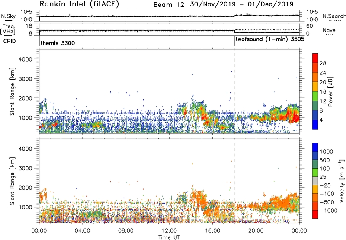The image size is (346, 240).
Task: Click the 'Rankin Inlet (fitACF)' title text
Action: (x=79, y=4)
